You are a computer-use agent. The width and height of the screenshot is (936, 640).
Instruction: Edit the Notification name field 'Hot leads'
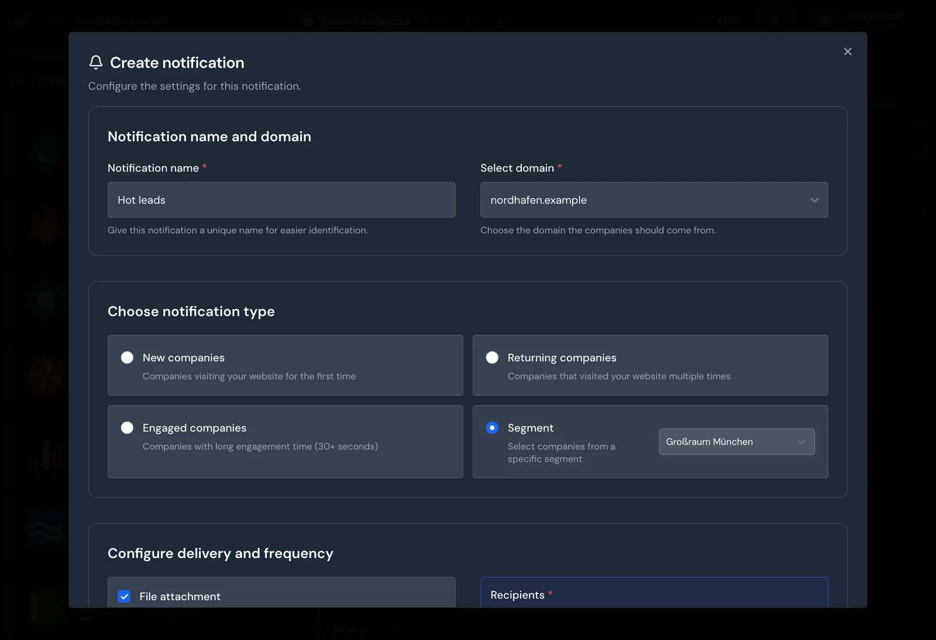click(x=281, y=200)
